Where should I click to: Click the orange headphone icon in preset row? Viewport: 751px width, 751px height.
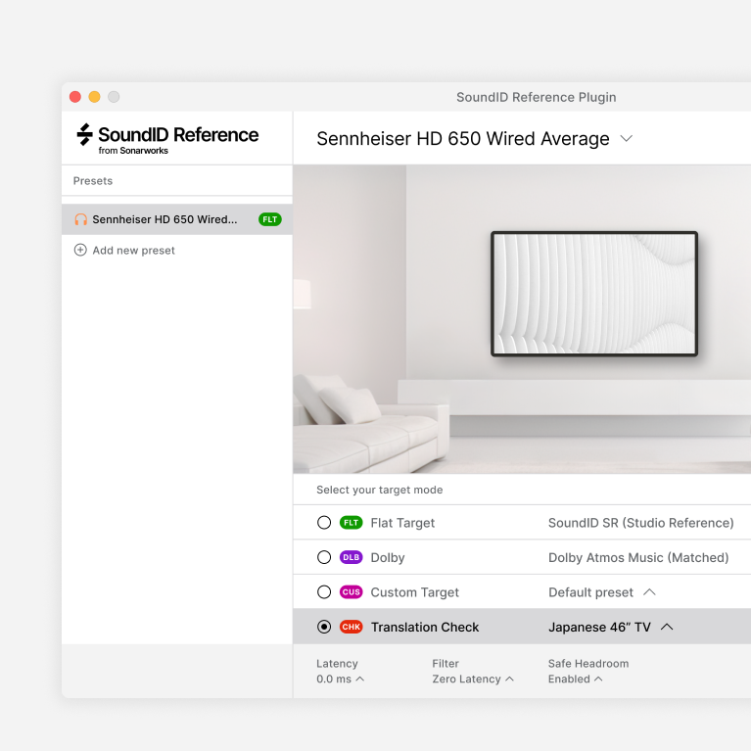point(80,219)
